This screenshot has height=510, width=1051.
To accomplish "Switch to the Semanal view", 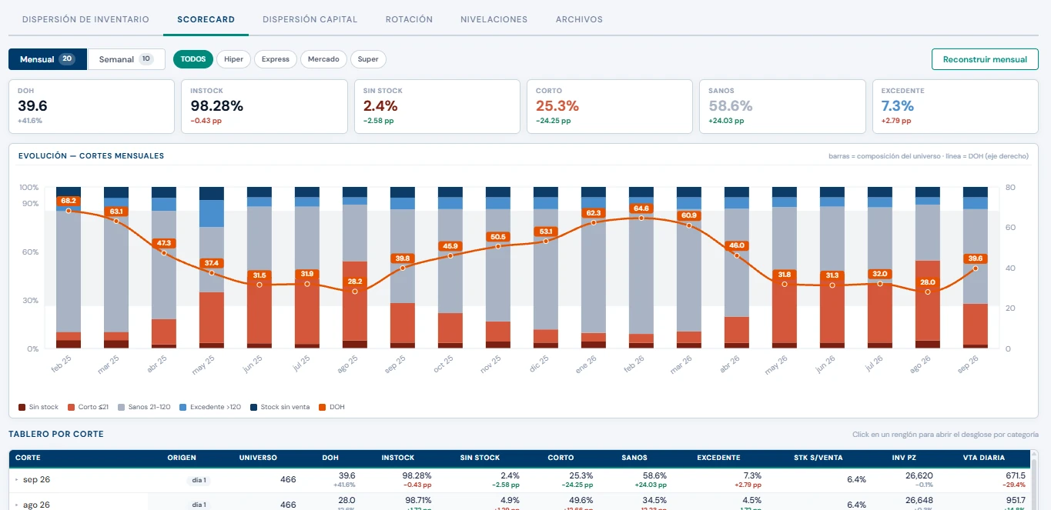I will coord(126,59).
